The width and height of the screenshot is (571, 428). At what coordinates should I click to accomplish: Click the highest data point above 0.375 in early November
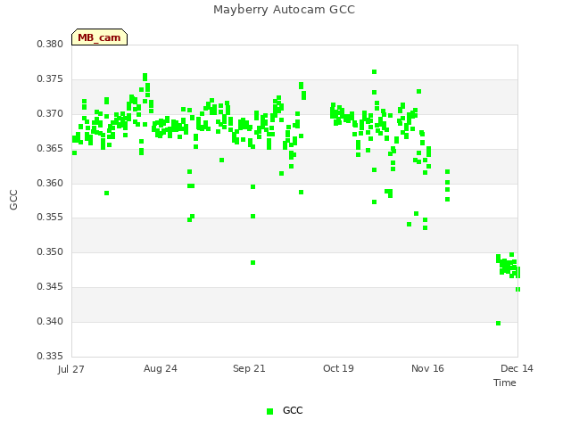374,71
